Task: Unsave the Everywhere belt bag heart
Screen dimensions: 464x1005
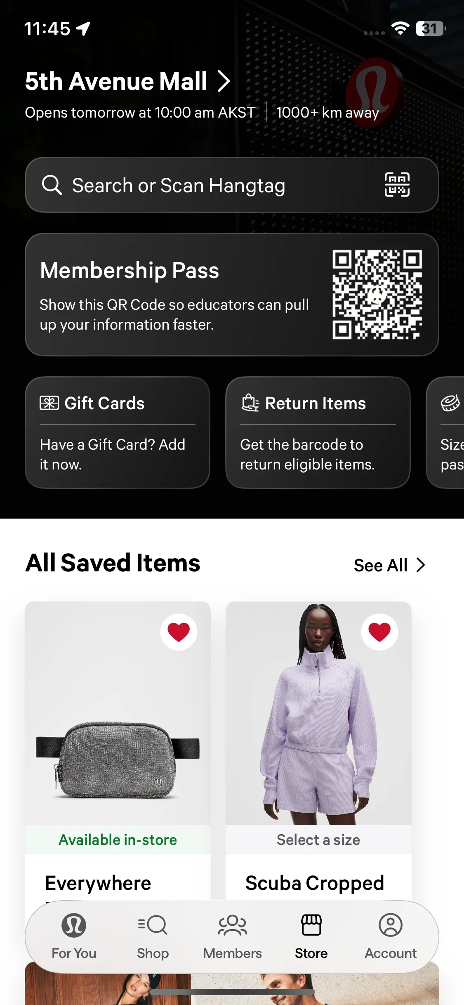Action: click(x=179, y=632)
